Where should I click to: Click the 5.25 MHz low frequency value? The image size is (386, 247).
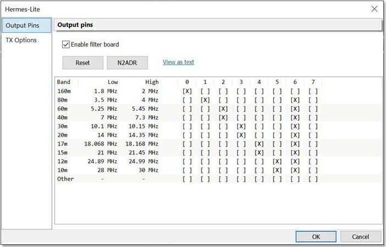click(x=104, y=109)
